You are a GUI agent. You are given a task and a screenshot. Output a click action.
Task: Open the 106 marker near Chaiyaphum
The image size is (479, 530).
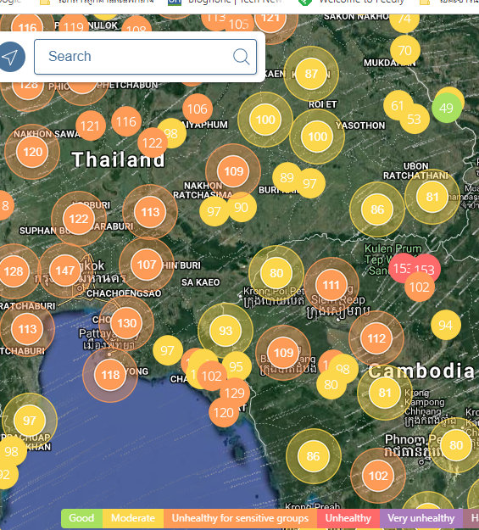(x=198, y=109)
